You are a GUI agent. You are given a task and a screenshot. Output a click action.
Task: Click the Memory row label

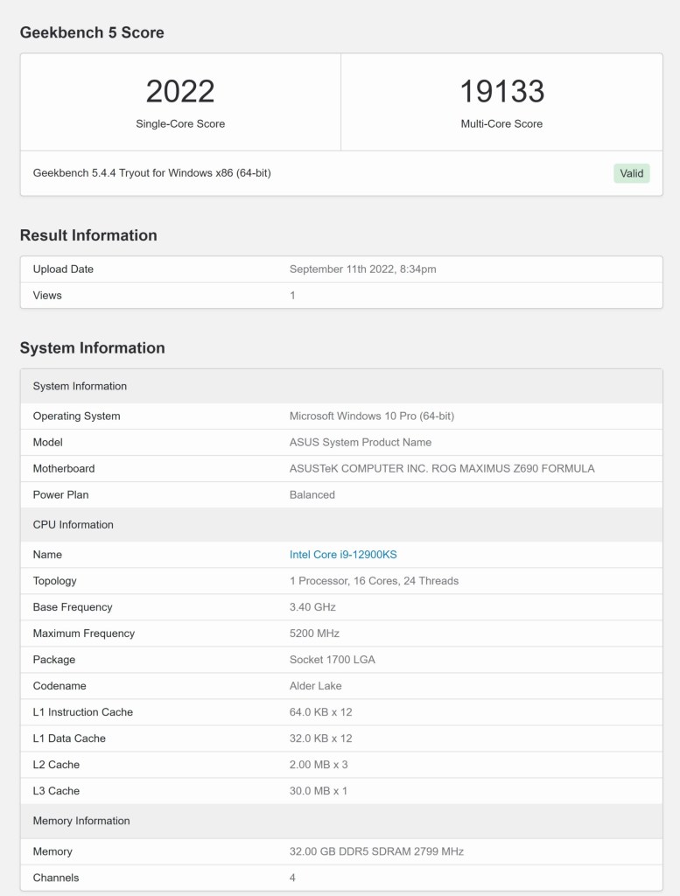(53, 851)
